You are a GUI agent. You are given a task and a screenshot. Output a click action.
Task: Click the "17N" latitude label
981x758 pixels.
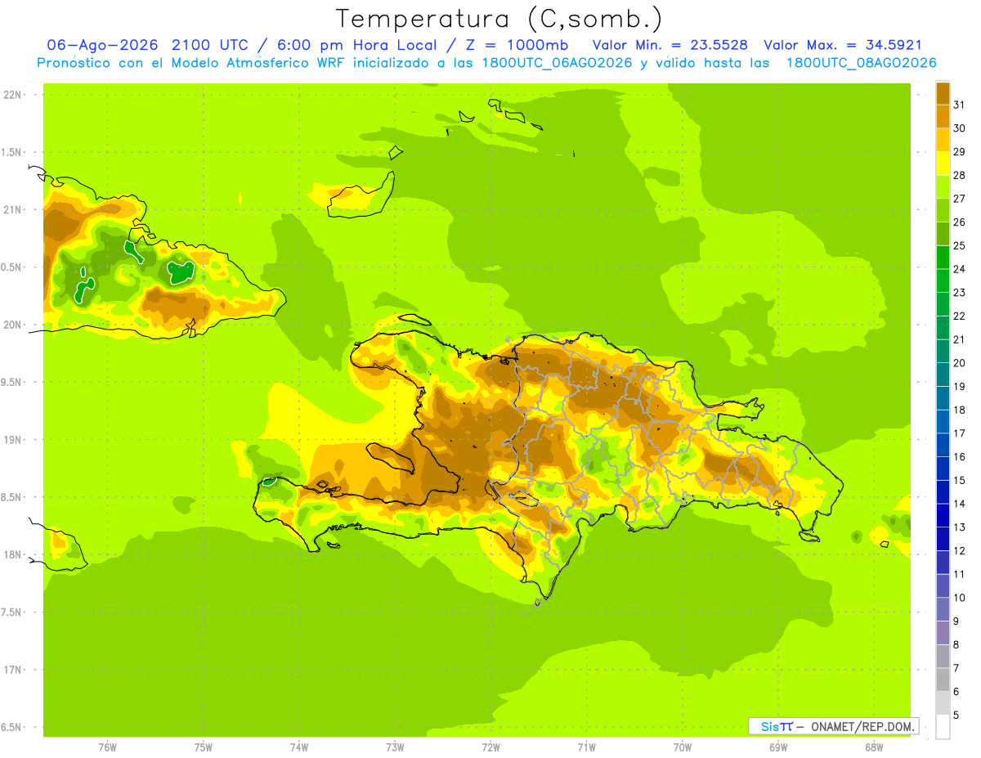pos(13,670)
